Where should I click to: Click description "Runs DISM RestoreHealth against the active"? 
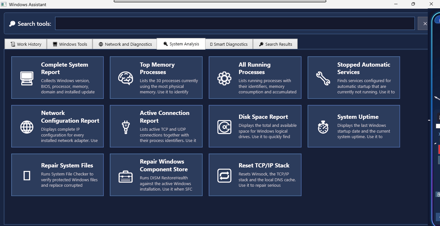(x=166, y=184)
